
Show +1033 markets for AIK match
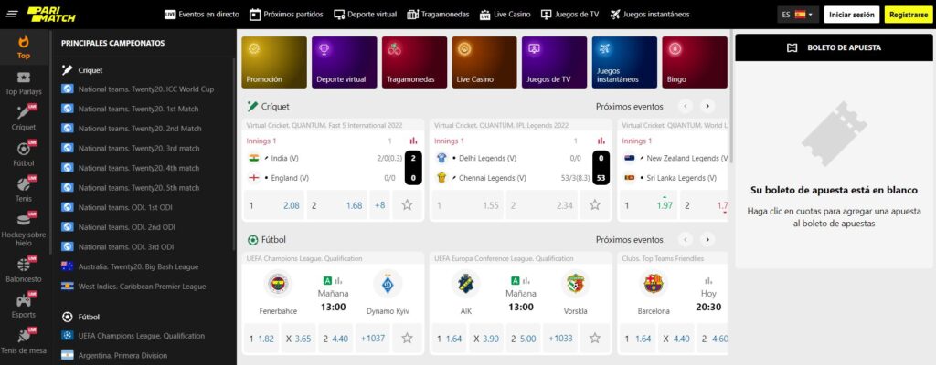coord(560,339)
